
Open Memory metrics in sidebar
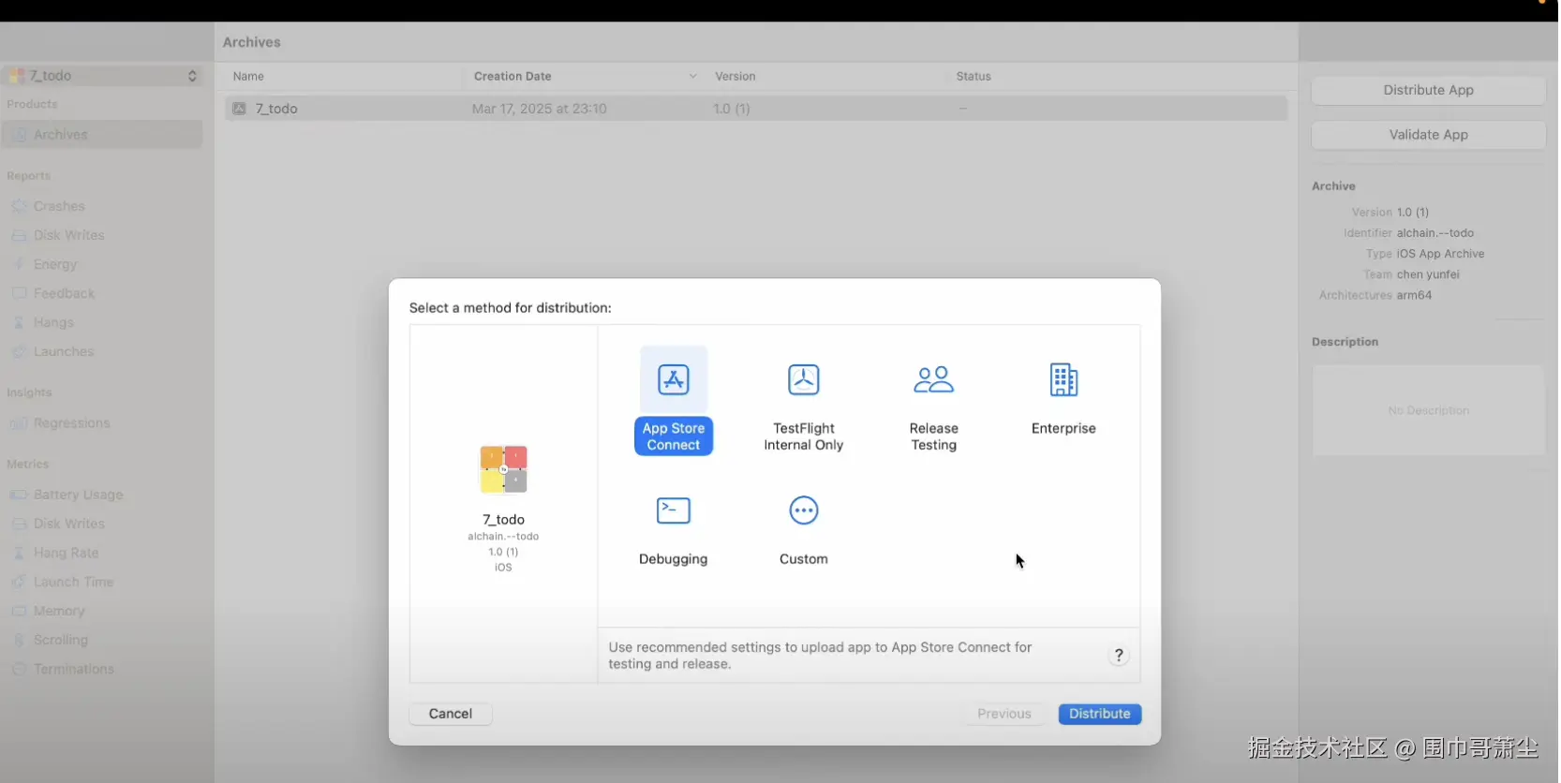[59, 611]
